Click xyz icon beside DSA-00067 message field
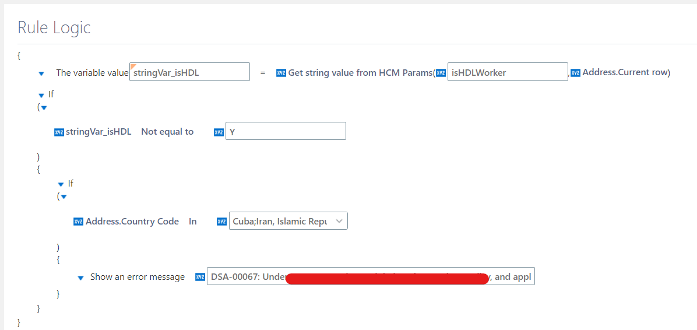Screen dimensions: 697x330 (x=200, y=277)
